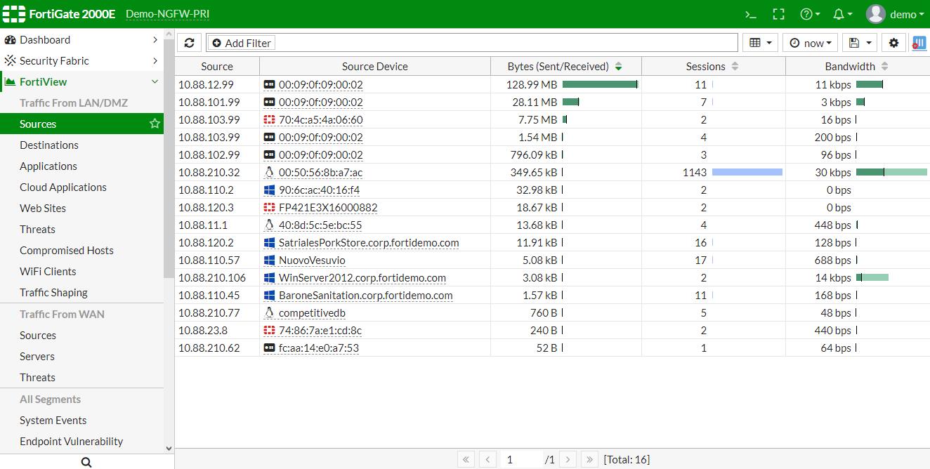Click Linux icon beside 40:8d:5c:5e:bc:55
Screen dimensions: 930x469
pyautogui.click(x=269, y=225)
